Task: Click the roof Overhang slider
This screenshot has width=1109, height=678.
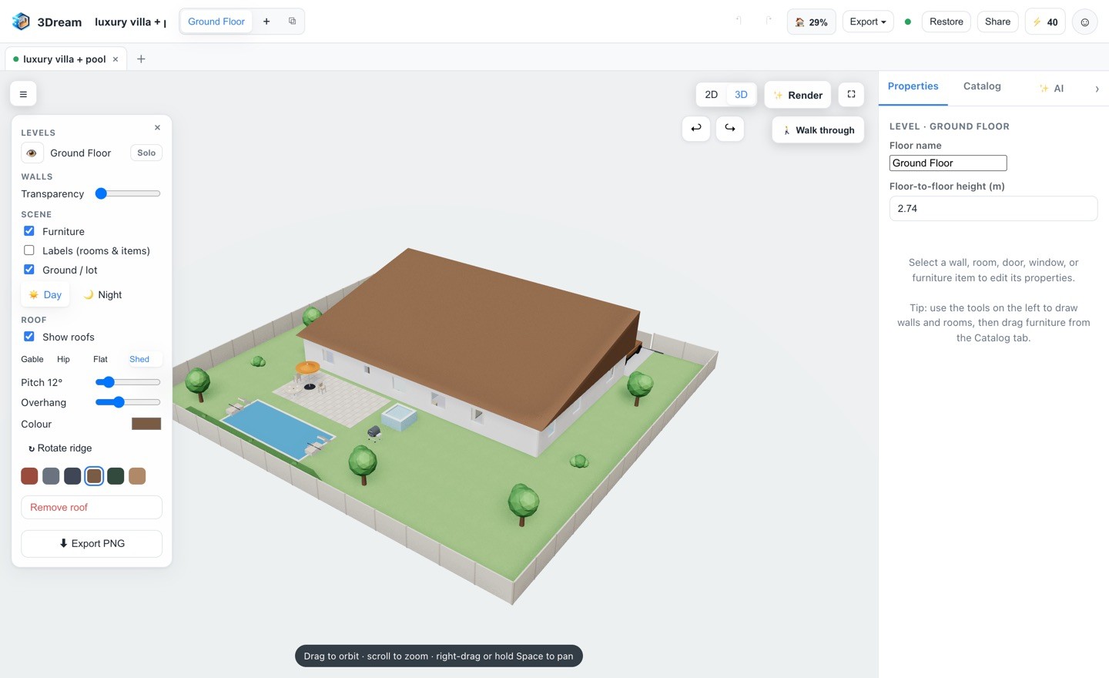Action: click(128, 402)
